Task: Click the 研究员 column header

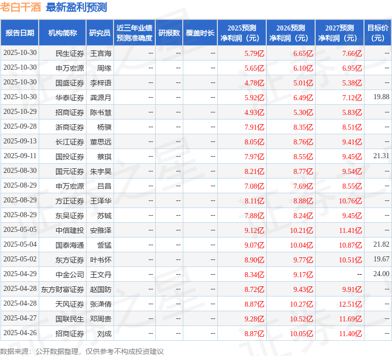Action: pyautogui.click(x=99, y=33)
